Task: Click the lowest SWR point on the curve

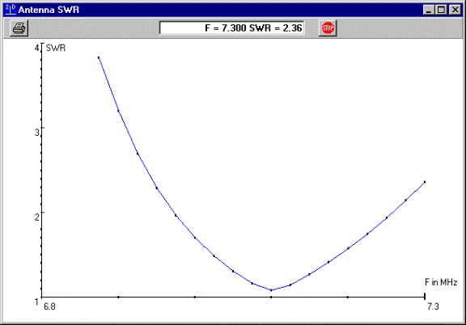Action: coord(271,290)
